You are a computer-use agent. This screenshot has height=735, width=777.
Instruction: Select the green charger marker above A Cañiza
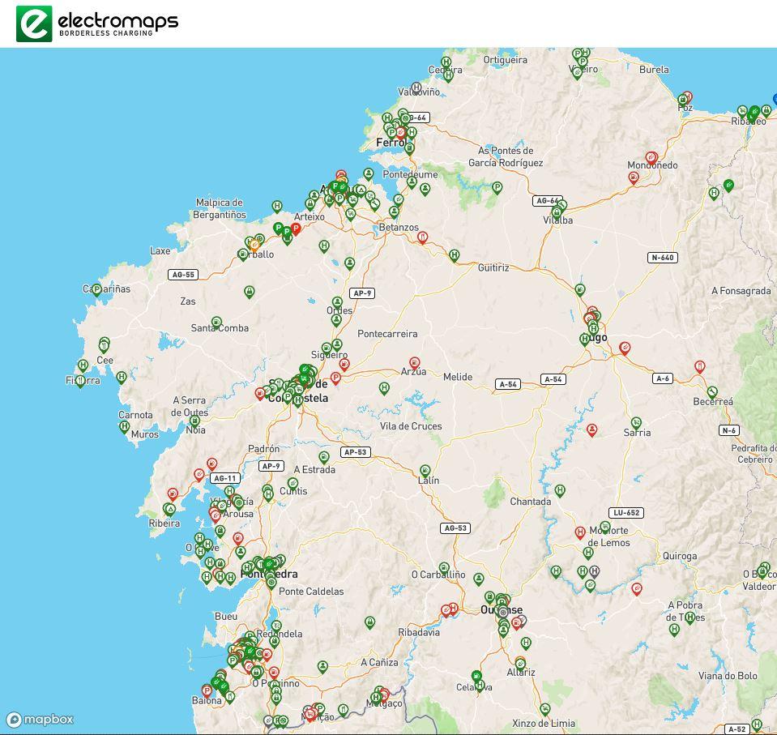pos(369,623)
